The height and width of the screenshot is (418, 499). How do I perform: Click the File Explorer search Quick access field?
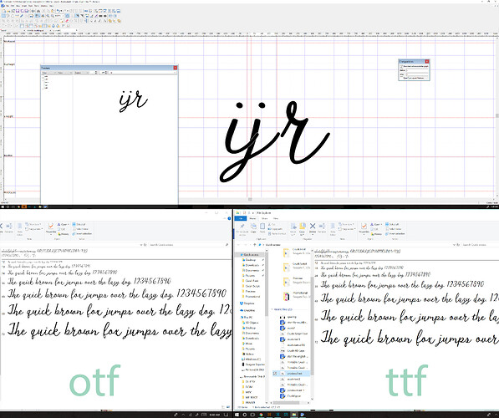[479, 245]
